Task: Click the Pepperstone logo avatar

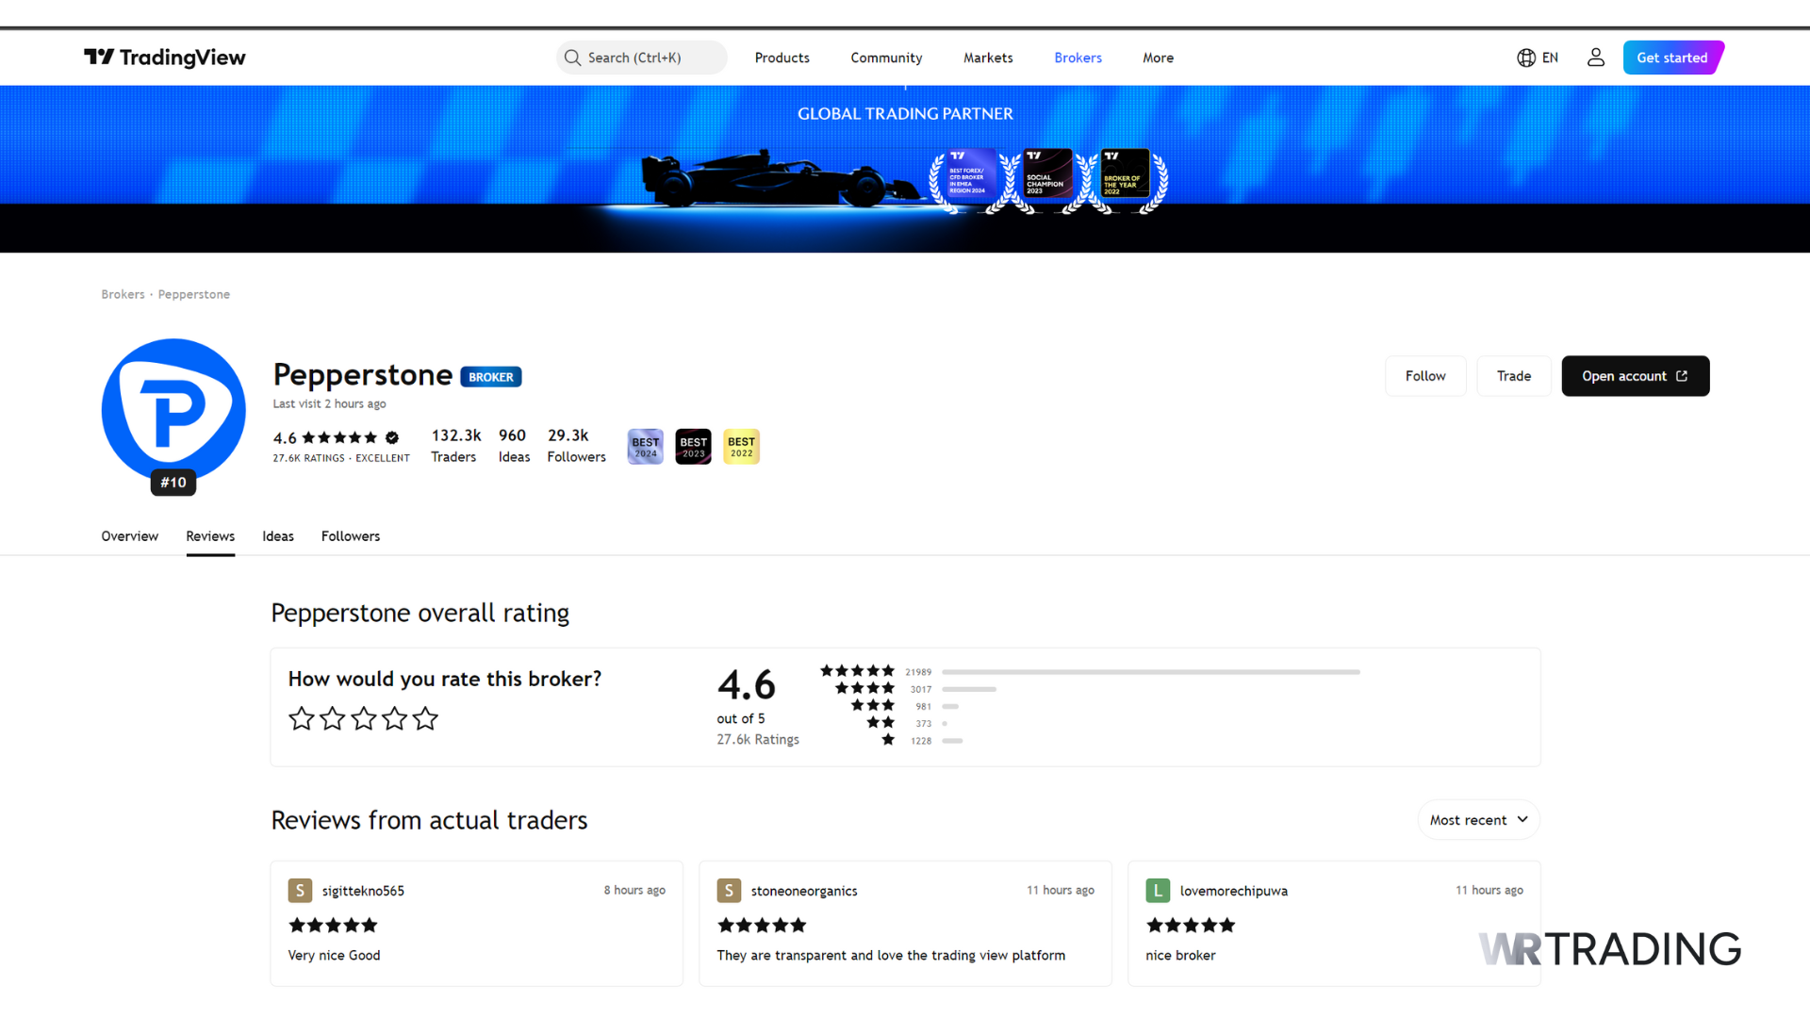Action: (x=173, y=410)
